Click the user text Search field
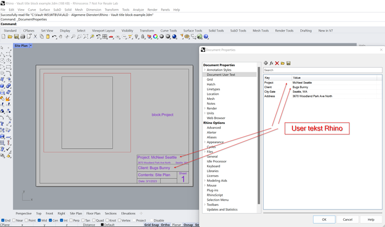 (322, 70)
